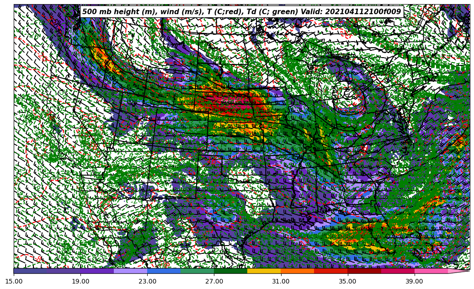Click the 15.00 colorbar tick label
The width and height of the screenshot is (474, 289).
(14, 281)
